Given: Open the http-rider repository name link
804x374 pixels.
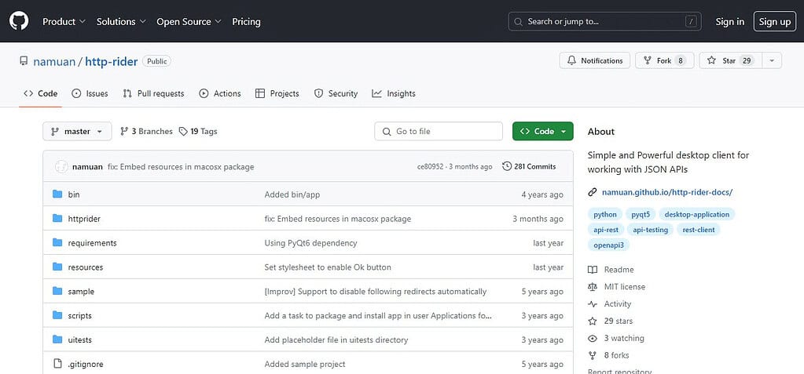Looking at the screenshot, I should pyautogui.click(x=112, y=62).
